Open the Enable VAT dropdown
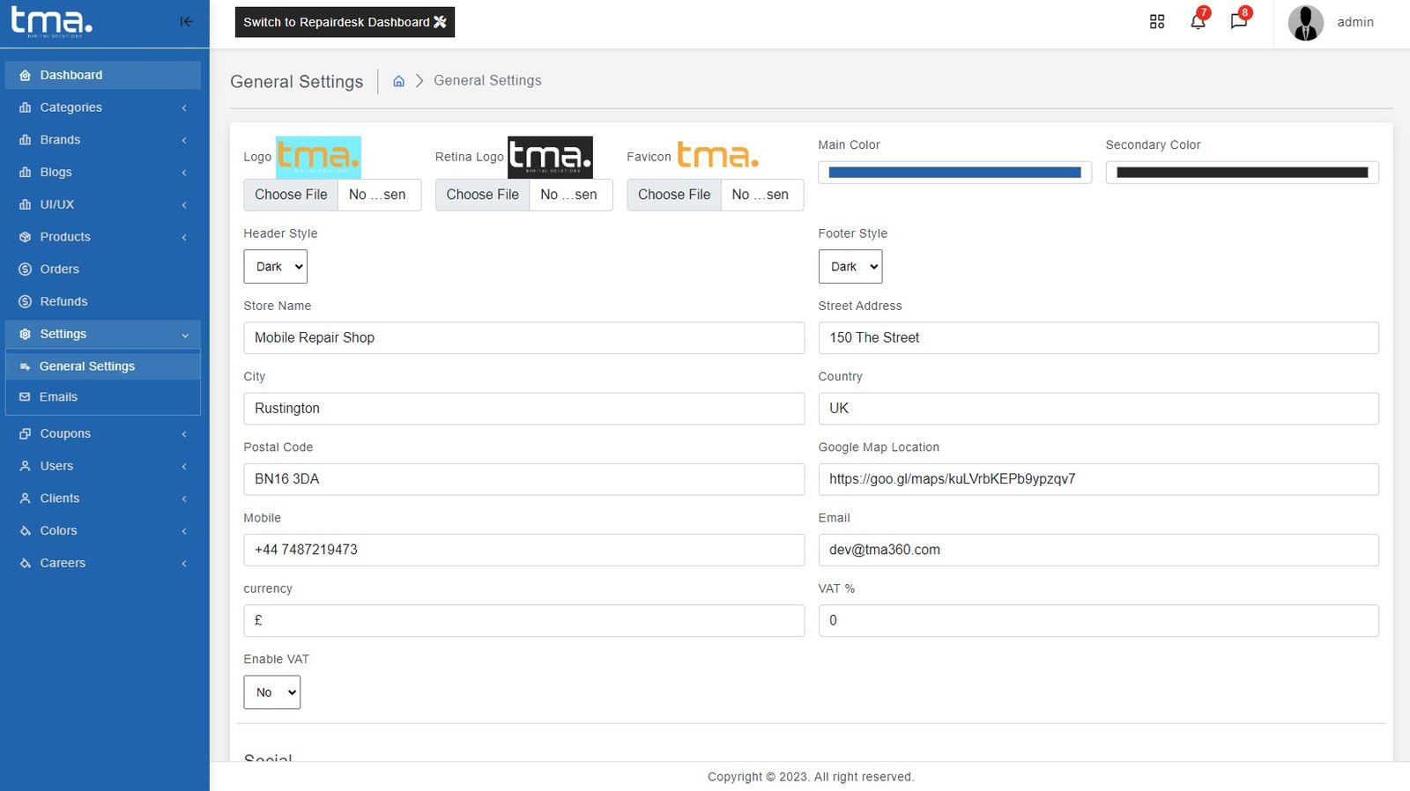The image size is (1410, 791). pos(271,692)
